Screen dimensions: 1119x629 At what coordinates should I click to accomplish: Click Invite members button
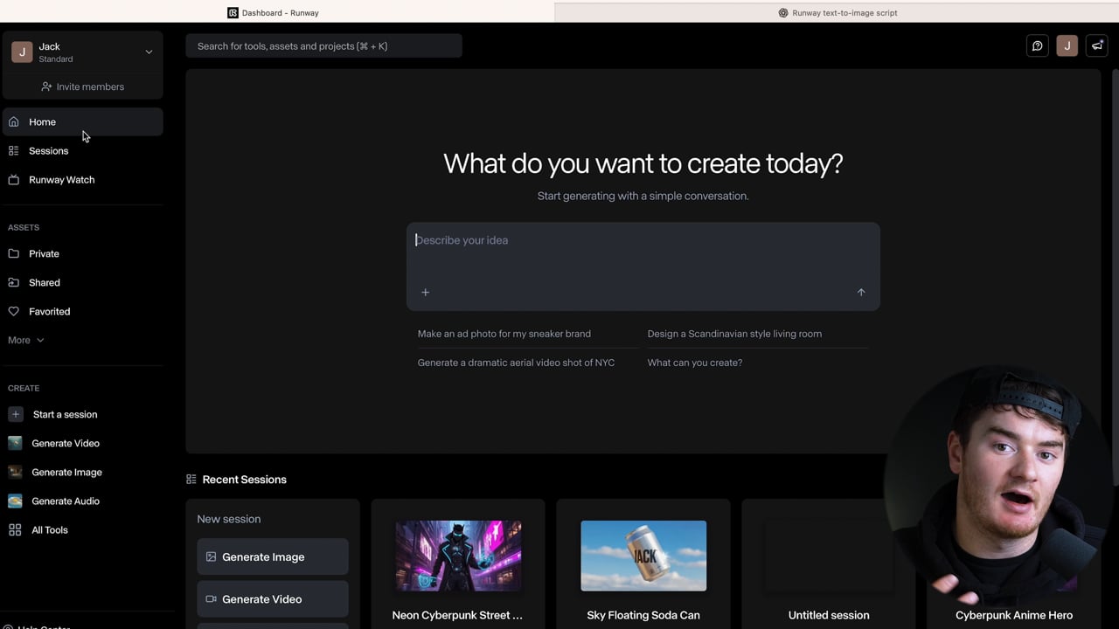[x=83, y=86]
